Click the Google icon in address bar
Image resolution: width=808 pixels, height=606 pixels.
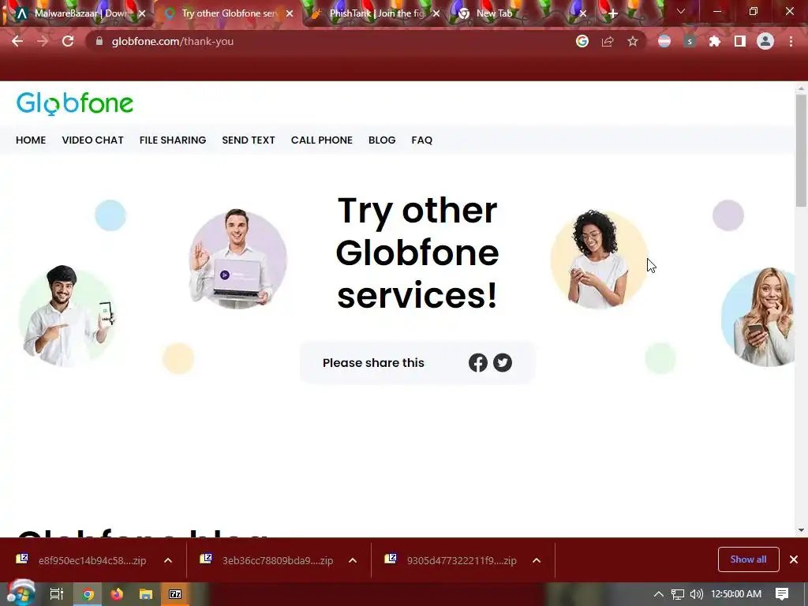click(x=582, y=41)
